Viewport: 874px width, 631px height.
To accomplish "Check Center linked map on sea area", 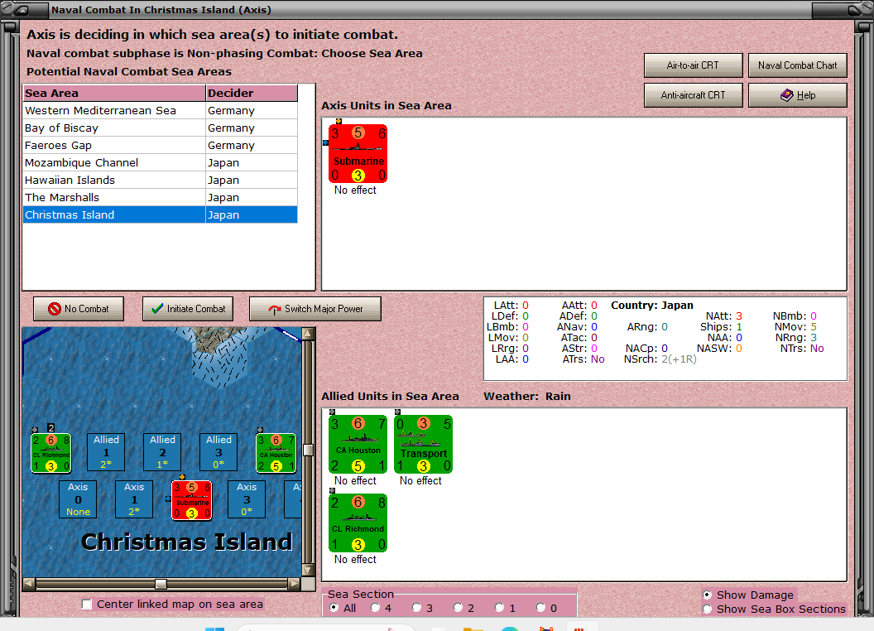I will pyautogui.click(x=87, y=605).
